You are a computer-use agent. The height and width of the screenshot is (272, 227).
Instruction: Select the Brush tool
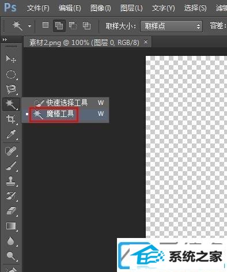pyautogui.click(x=11, y=166)
